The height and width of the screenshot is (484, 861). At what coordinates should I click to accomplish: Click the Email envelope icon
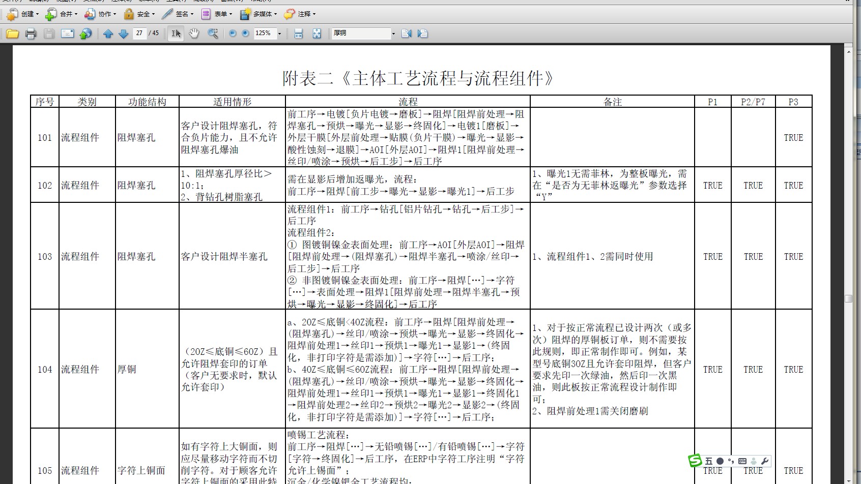[x=67, y=34]
